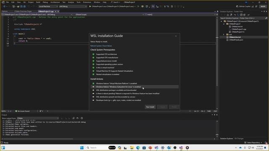Screen dimensions: 269x151
Task: Click the clock icon in Output toolbar
Action: click(82, 118)
